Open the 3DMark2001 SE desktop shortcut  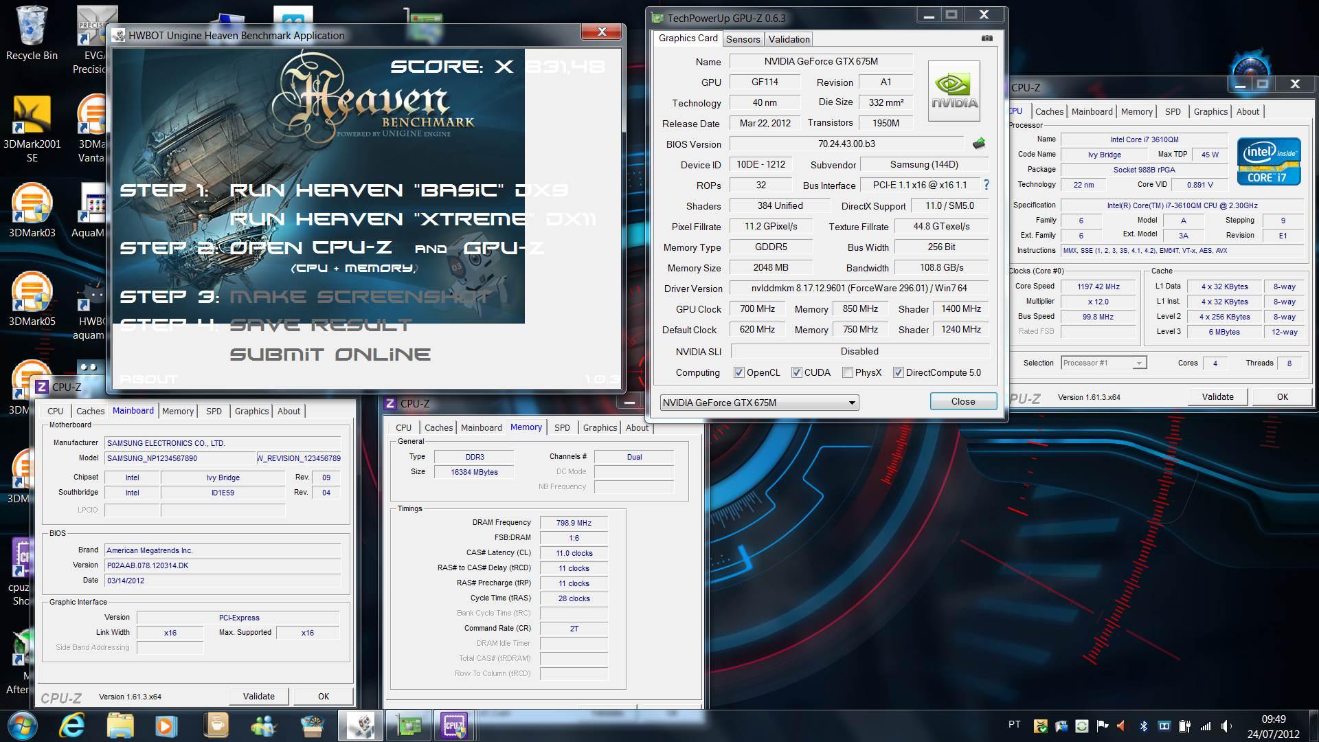pos(32,129)
